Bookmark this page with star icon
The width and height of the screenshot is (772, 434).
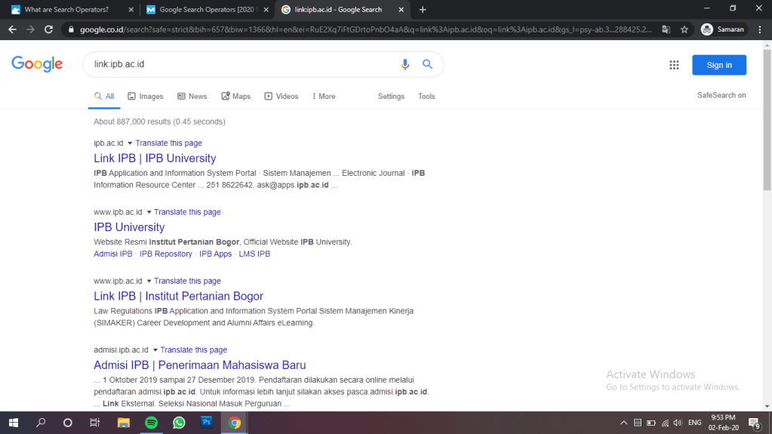(x=684, y=29)
